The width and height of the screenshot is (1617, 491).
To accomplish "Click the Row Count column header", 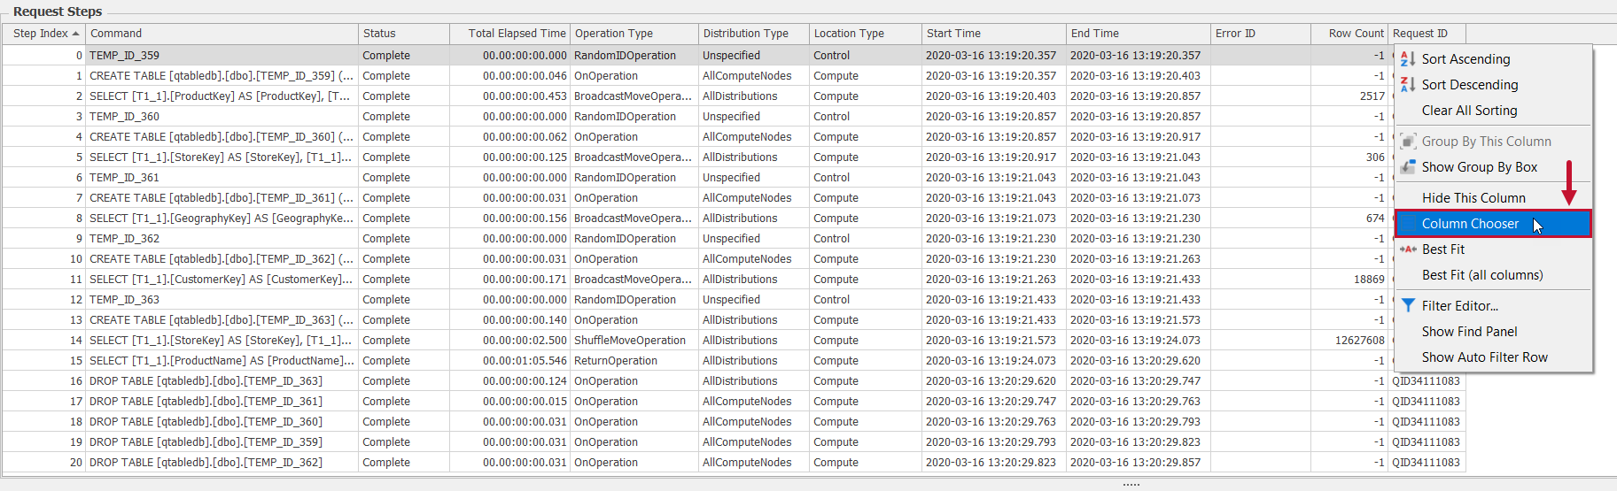I will click(1349, 34).
